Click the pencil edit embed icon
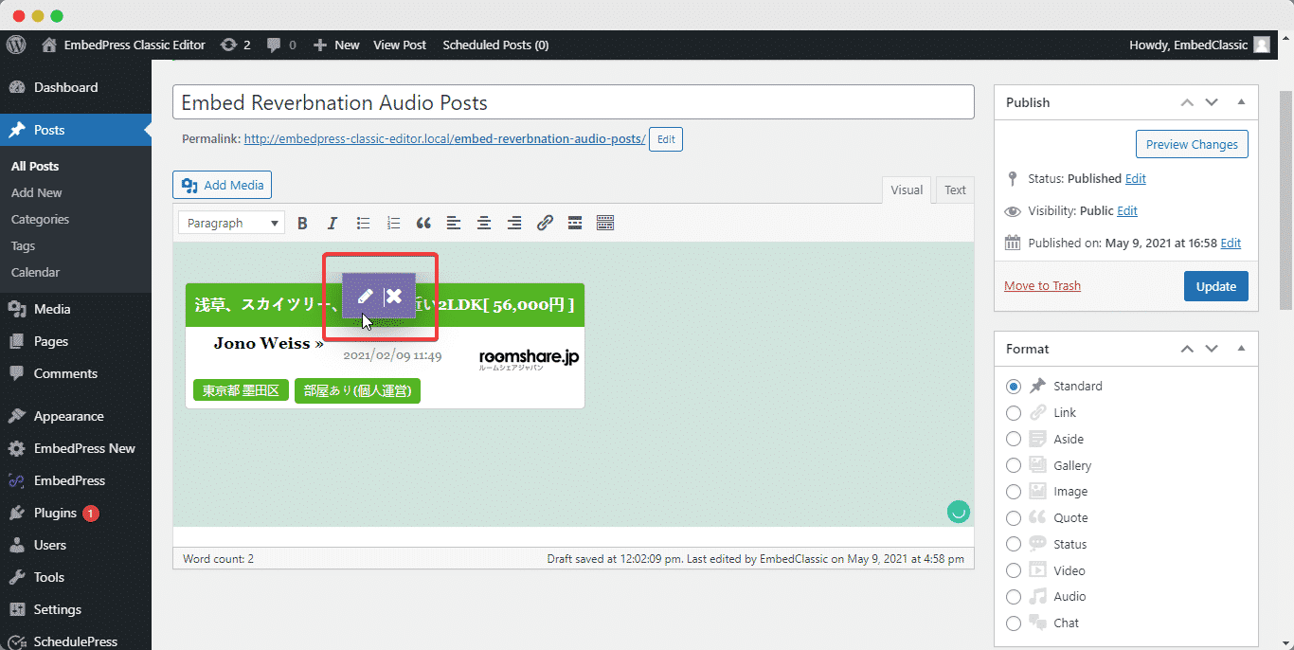This screenshot has height=650, width=1294. 365,296
